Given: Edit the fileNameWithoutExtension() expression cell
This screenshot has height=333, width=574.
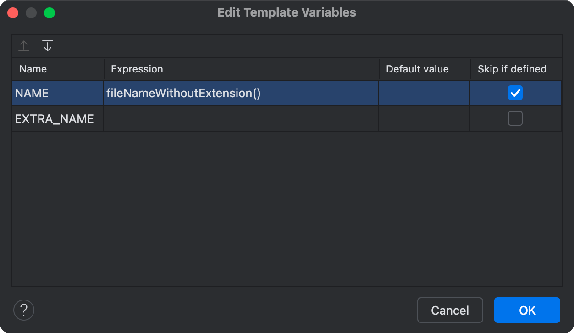Looking at the screenshot, I should pos(241,93).
